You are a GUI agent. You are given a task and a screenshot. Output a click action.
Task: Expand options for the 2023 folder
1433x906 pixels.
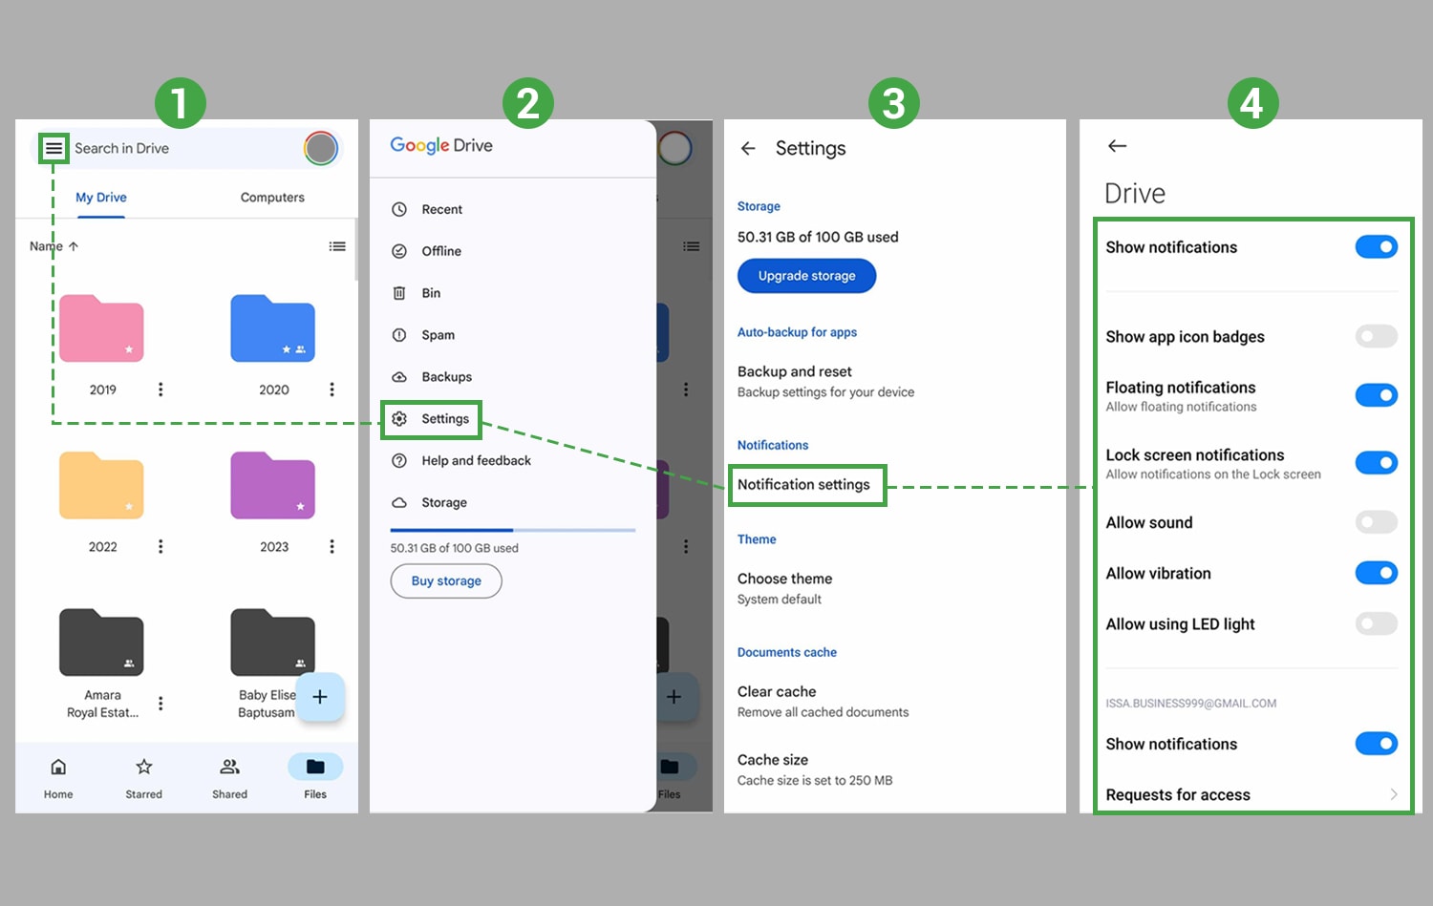(x=332, y=546)
